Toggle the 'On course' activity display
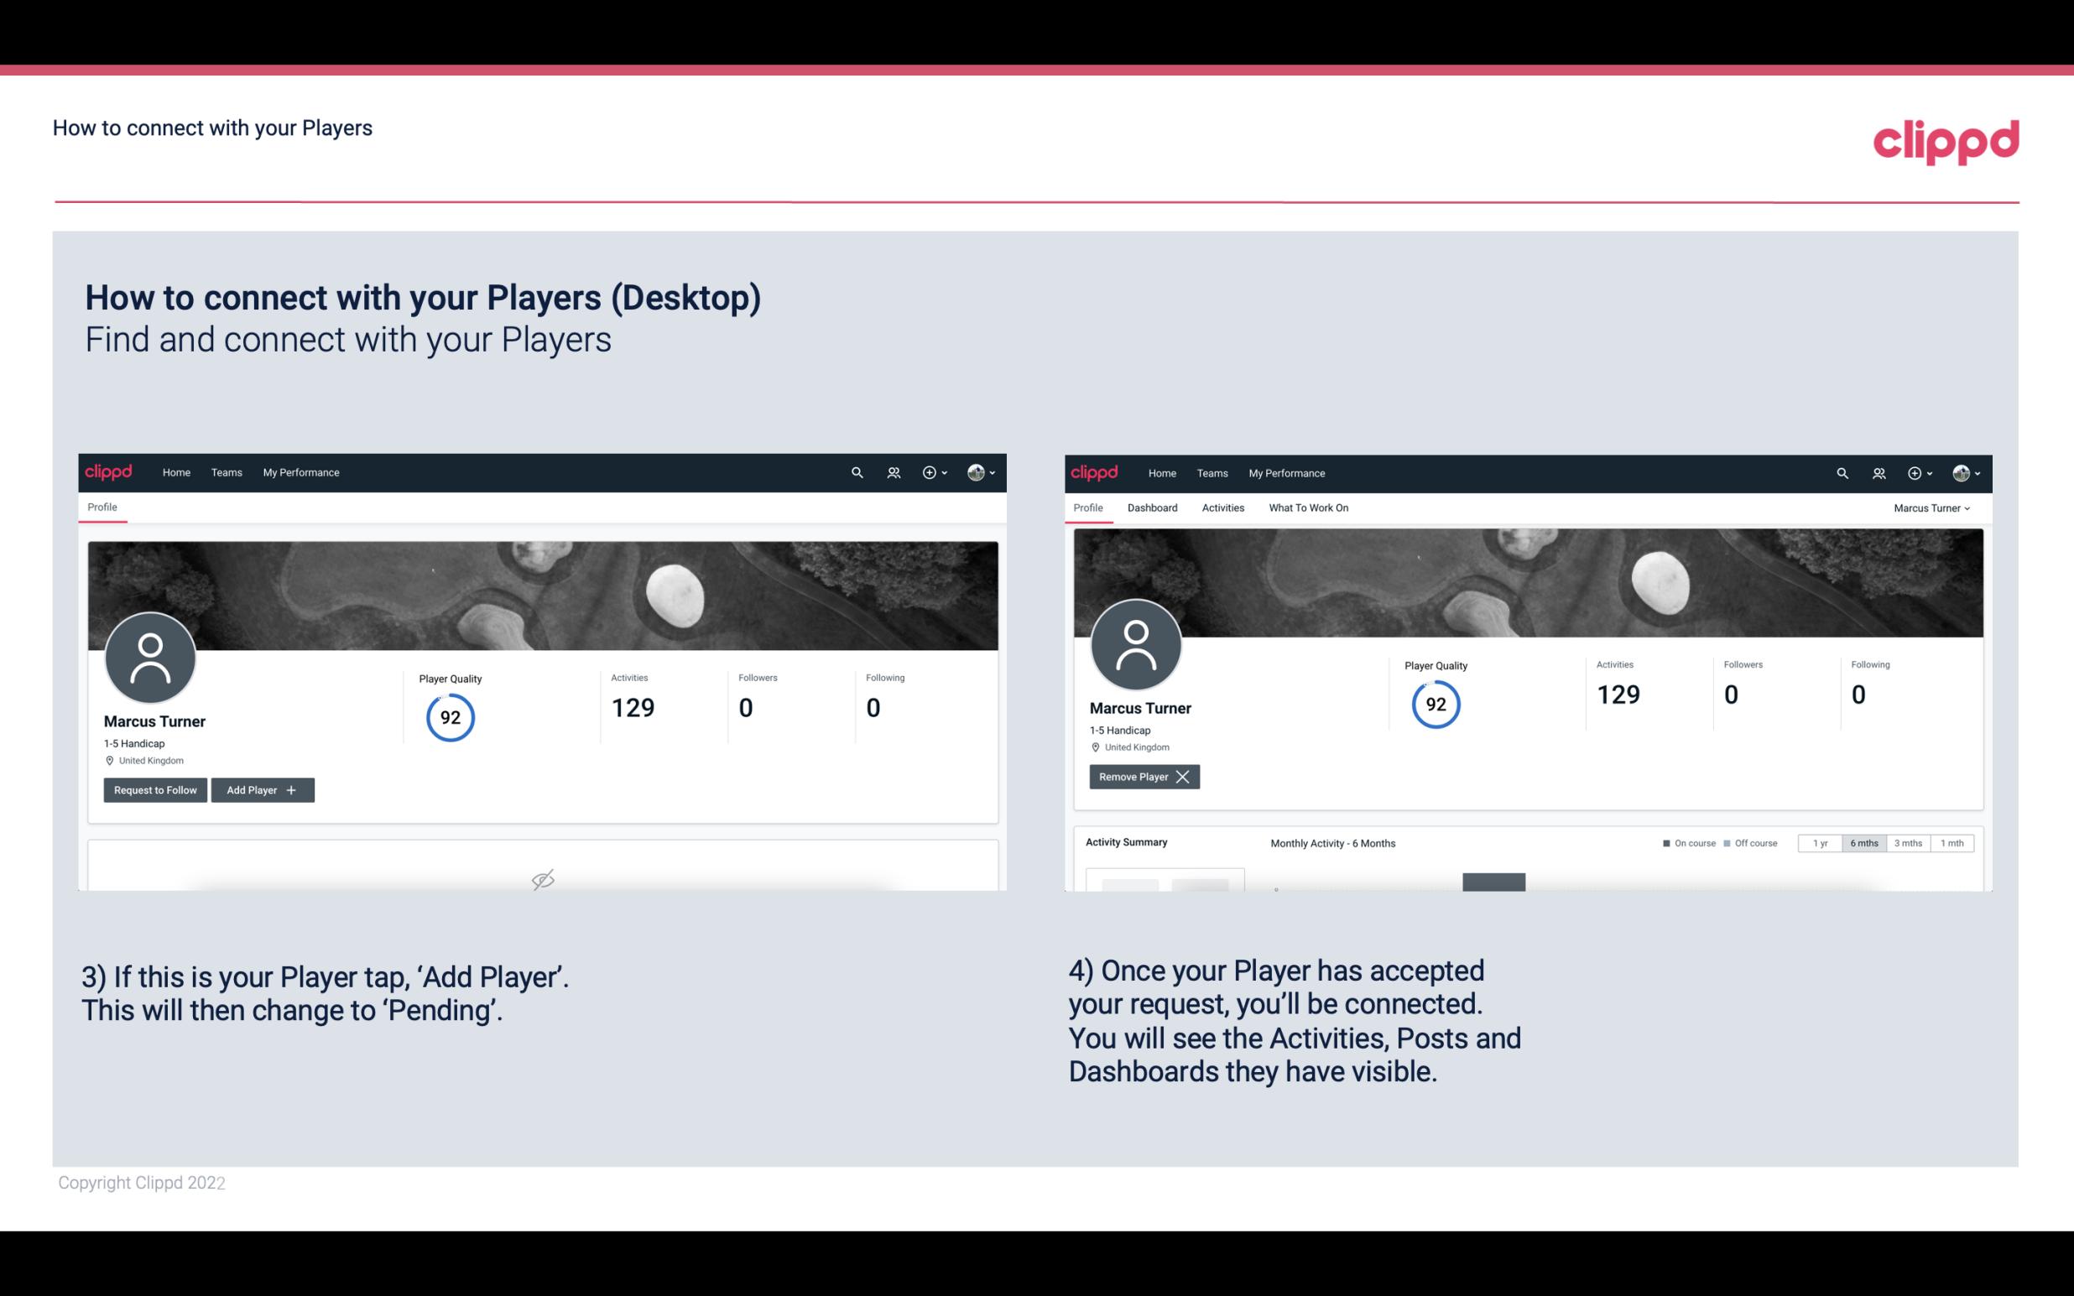Screen dimensions: 2074x1296 coord(1687,842)
